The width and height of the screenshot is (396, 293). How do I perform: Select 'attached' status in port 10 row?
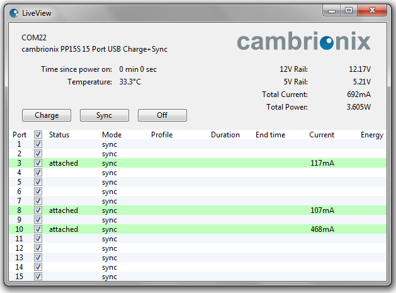click(x=64, y=229)
